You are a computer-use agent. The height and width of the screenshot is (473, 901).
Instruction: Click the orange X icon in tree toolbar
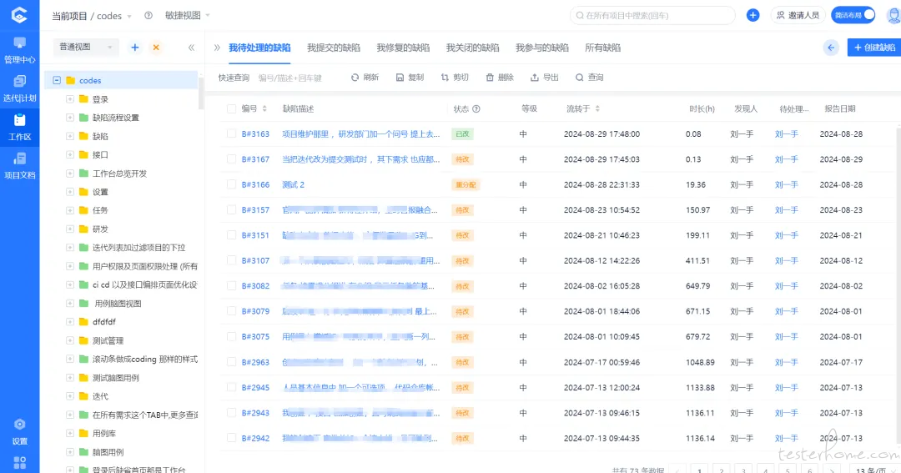click(x=156, y=47)
